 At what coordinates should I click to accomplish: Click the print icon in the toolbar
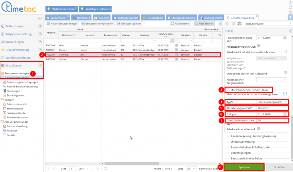tap(239, 23)
